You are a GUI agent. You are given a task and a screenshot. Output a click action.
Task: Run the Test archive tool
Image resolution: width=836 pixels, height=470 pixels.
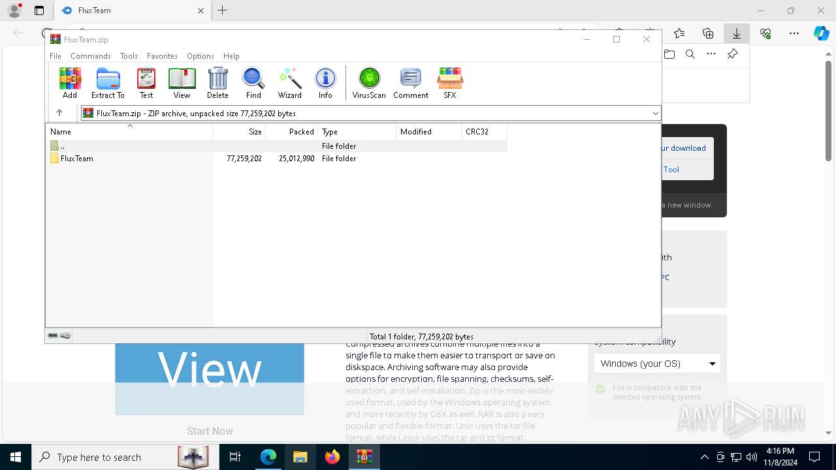(x=146, y=83)
